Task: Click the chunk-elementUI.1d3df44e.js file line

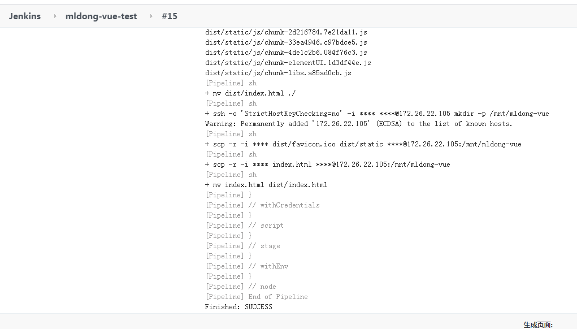Action: (288, 63)
